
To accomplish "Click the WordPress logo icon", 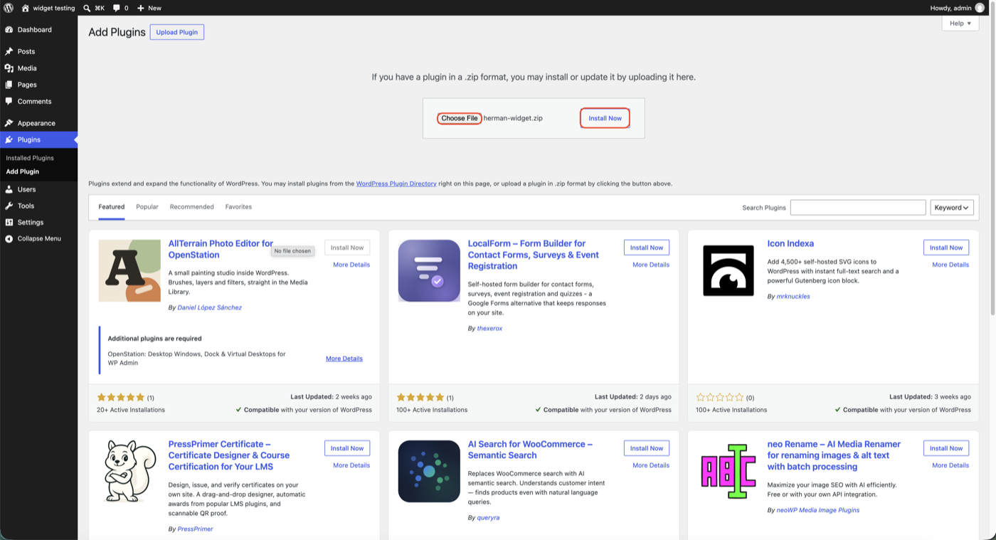I will (x=9, y=8).
